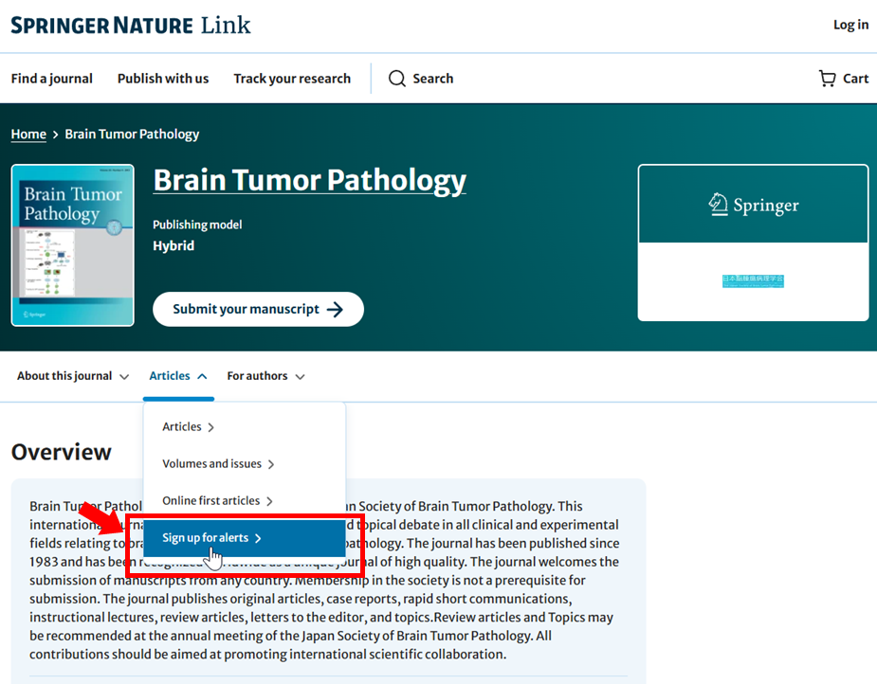Screen dimensions: 877x684
Task: Click the Japanese society logo image
Action: pyautogui.click(x=753, y=280)
